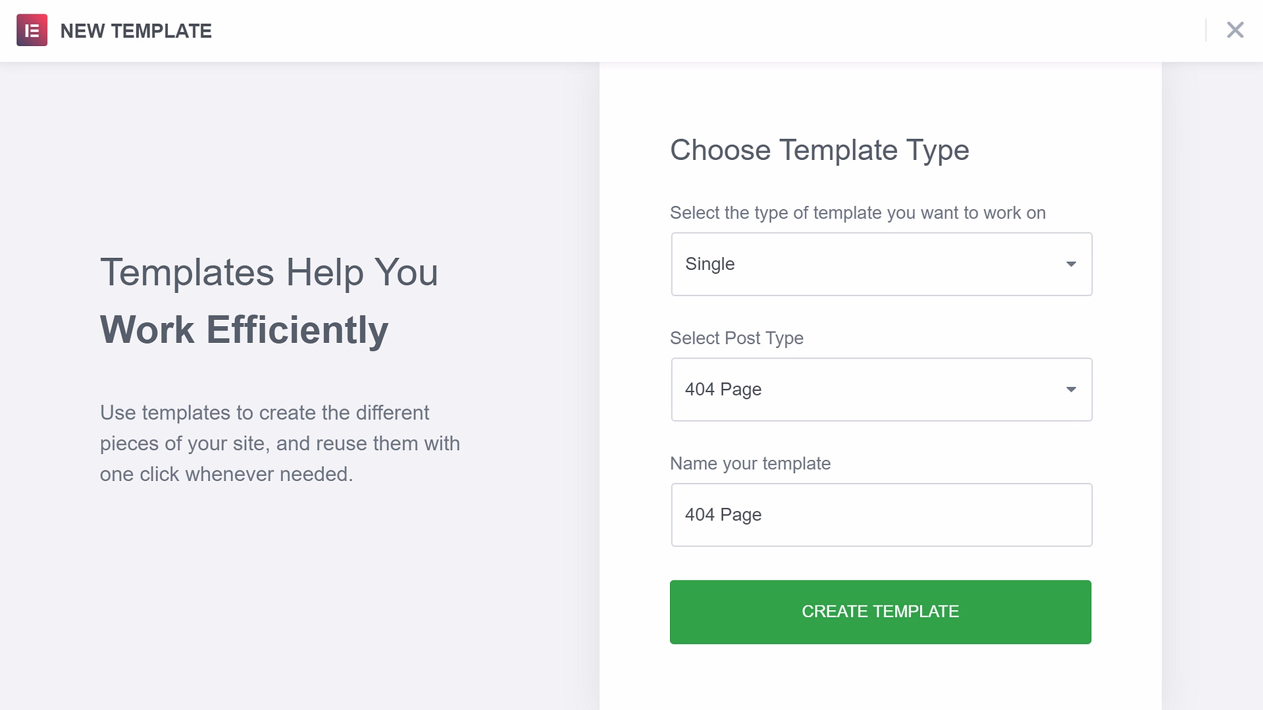The height and width of the screenshot is (710, 1263).
Task: Select the Elementor brand icon top left
Action: (x=32, y=30)
